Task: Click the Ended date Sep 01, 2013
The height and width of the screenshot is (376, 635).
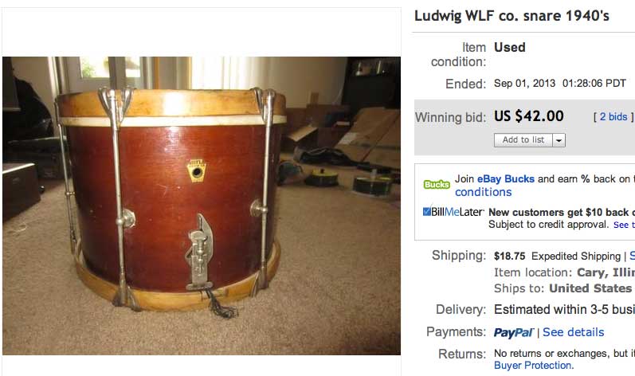Action: click(524, 84)
